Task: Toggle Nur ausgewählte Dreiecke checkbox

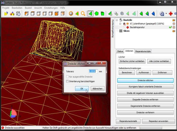Action: pos(67,77)
